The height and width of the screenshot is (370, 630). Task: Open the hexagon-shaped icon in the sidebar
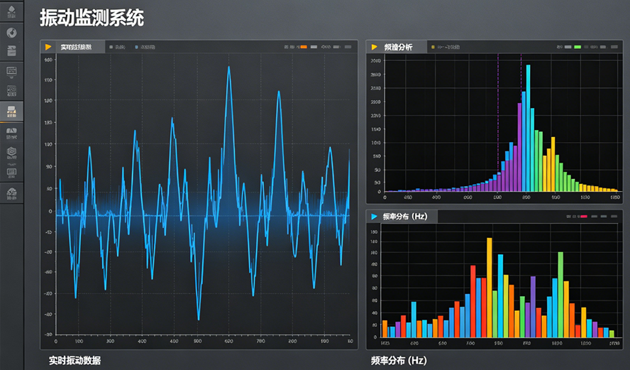click(x=11, y=151)
